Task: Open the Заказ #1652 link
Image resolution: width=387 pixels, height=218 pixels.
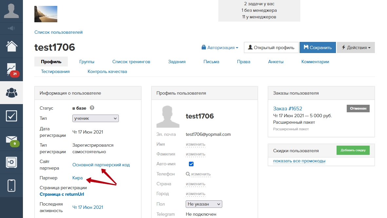Action: point(287,108)
